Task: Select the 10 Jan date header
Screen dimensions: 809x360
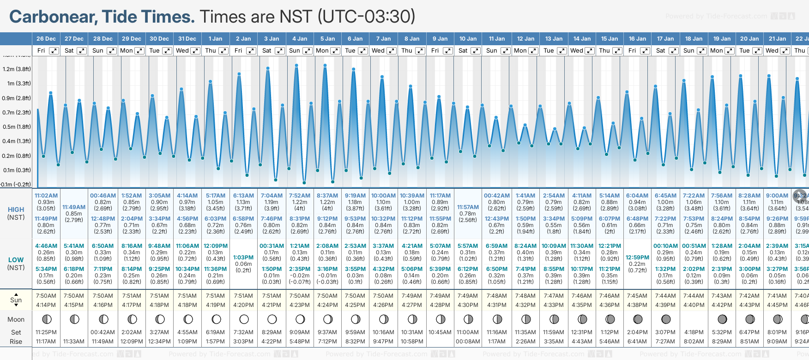Action: coord(468,39)
